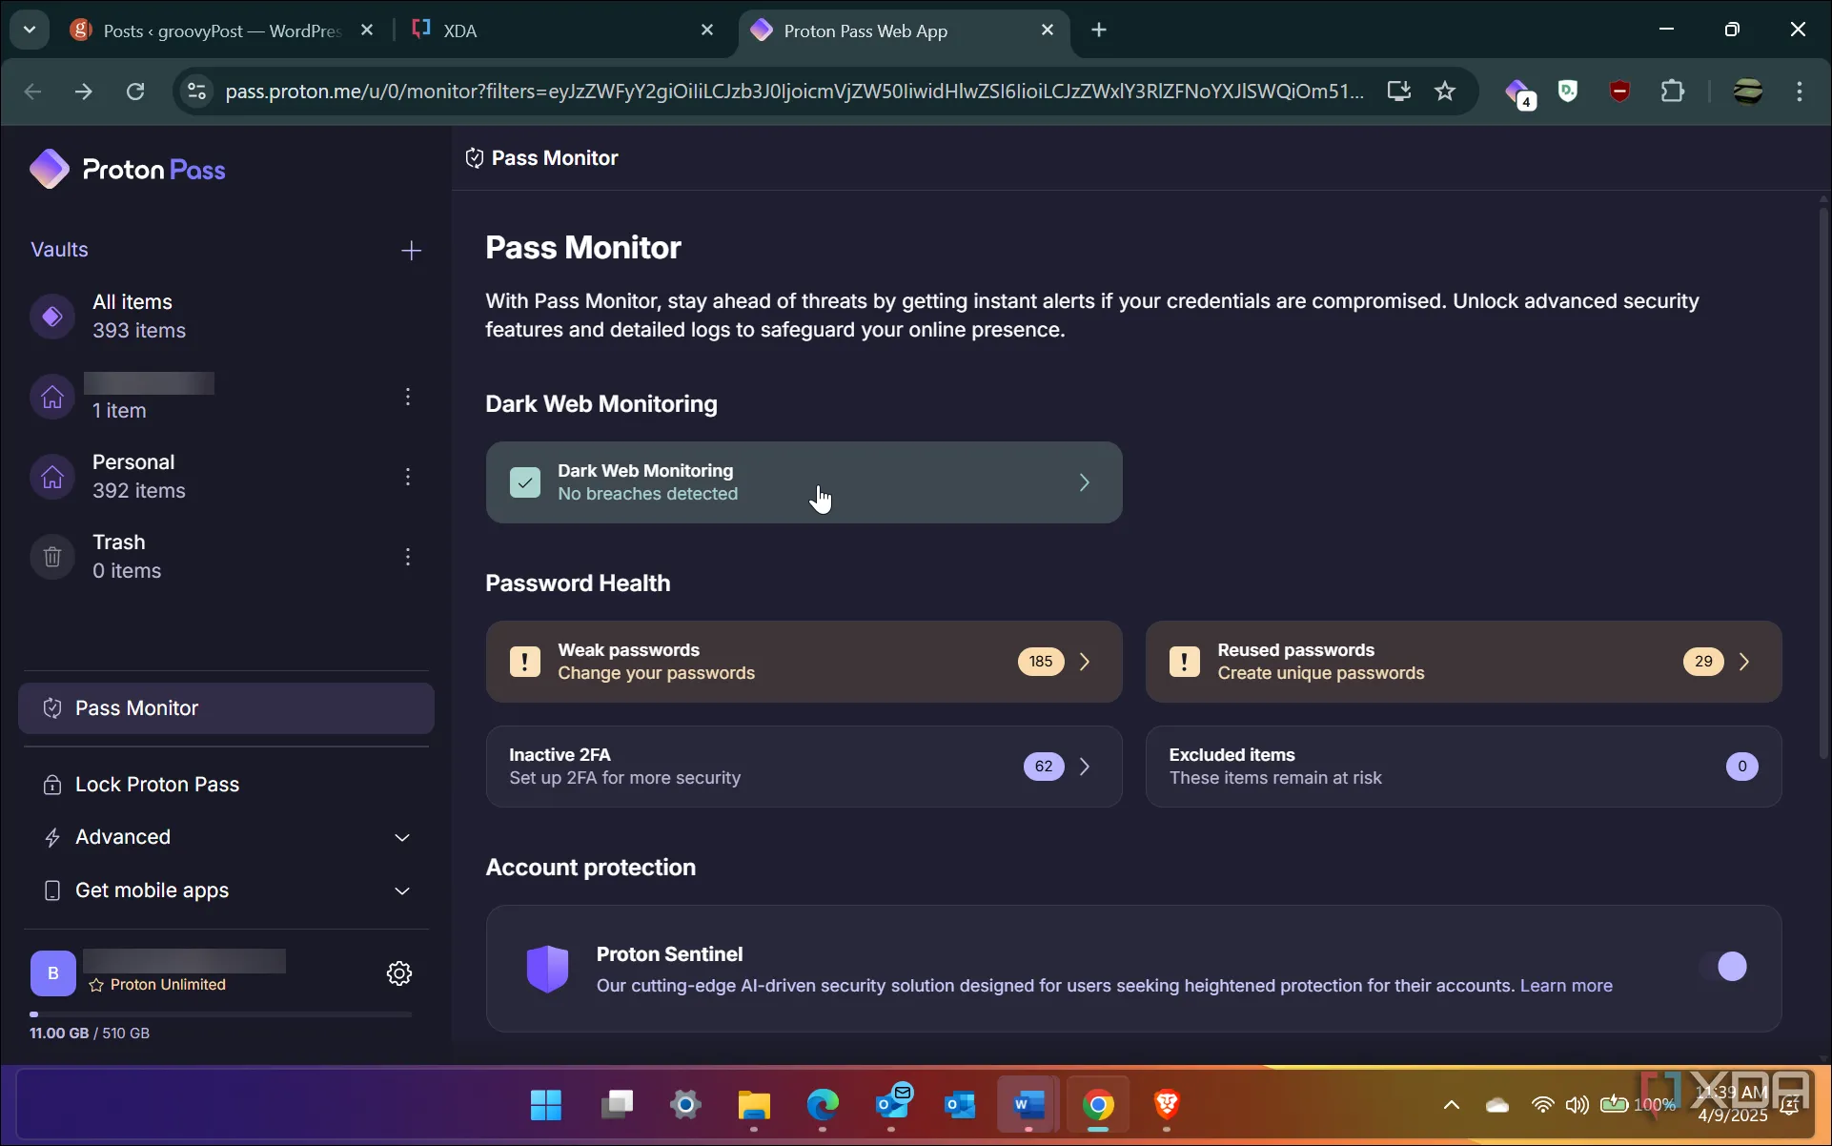
Task: Lock Proton Pass
Action: [226, 785]
